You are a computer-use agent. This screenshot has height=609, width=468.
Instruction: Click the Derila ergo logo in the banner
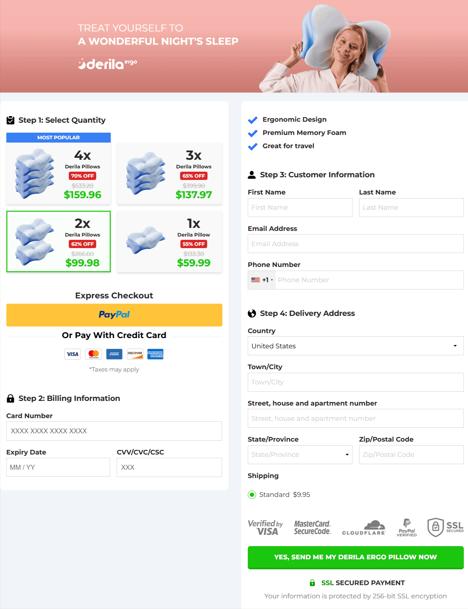(107, 64)
